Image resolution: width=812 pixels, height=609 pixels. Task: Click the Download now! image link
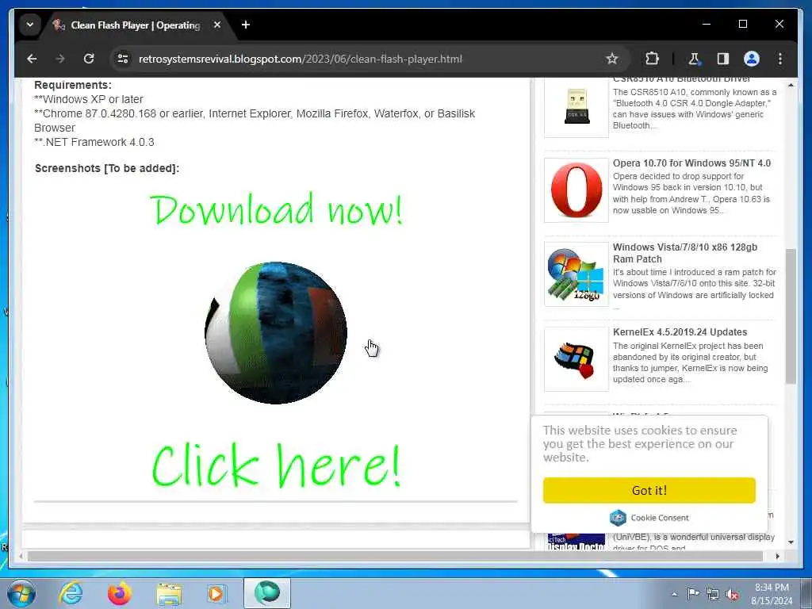pyautogui.click(x=276, y=209)
